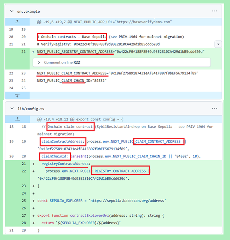Click the config.ts hunk header @@ -18,4 +18,12
230x240 pixels.
click(x=80, y=119)
